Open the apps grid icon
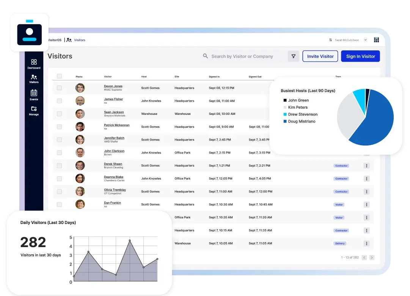 376,40
